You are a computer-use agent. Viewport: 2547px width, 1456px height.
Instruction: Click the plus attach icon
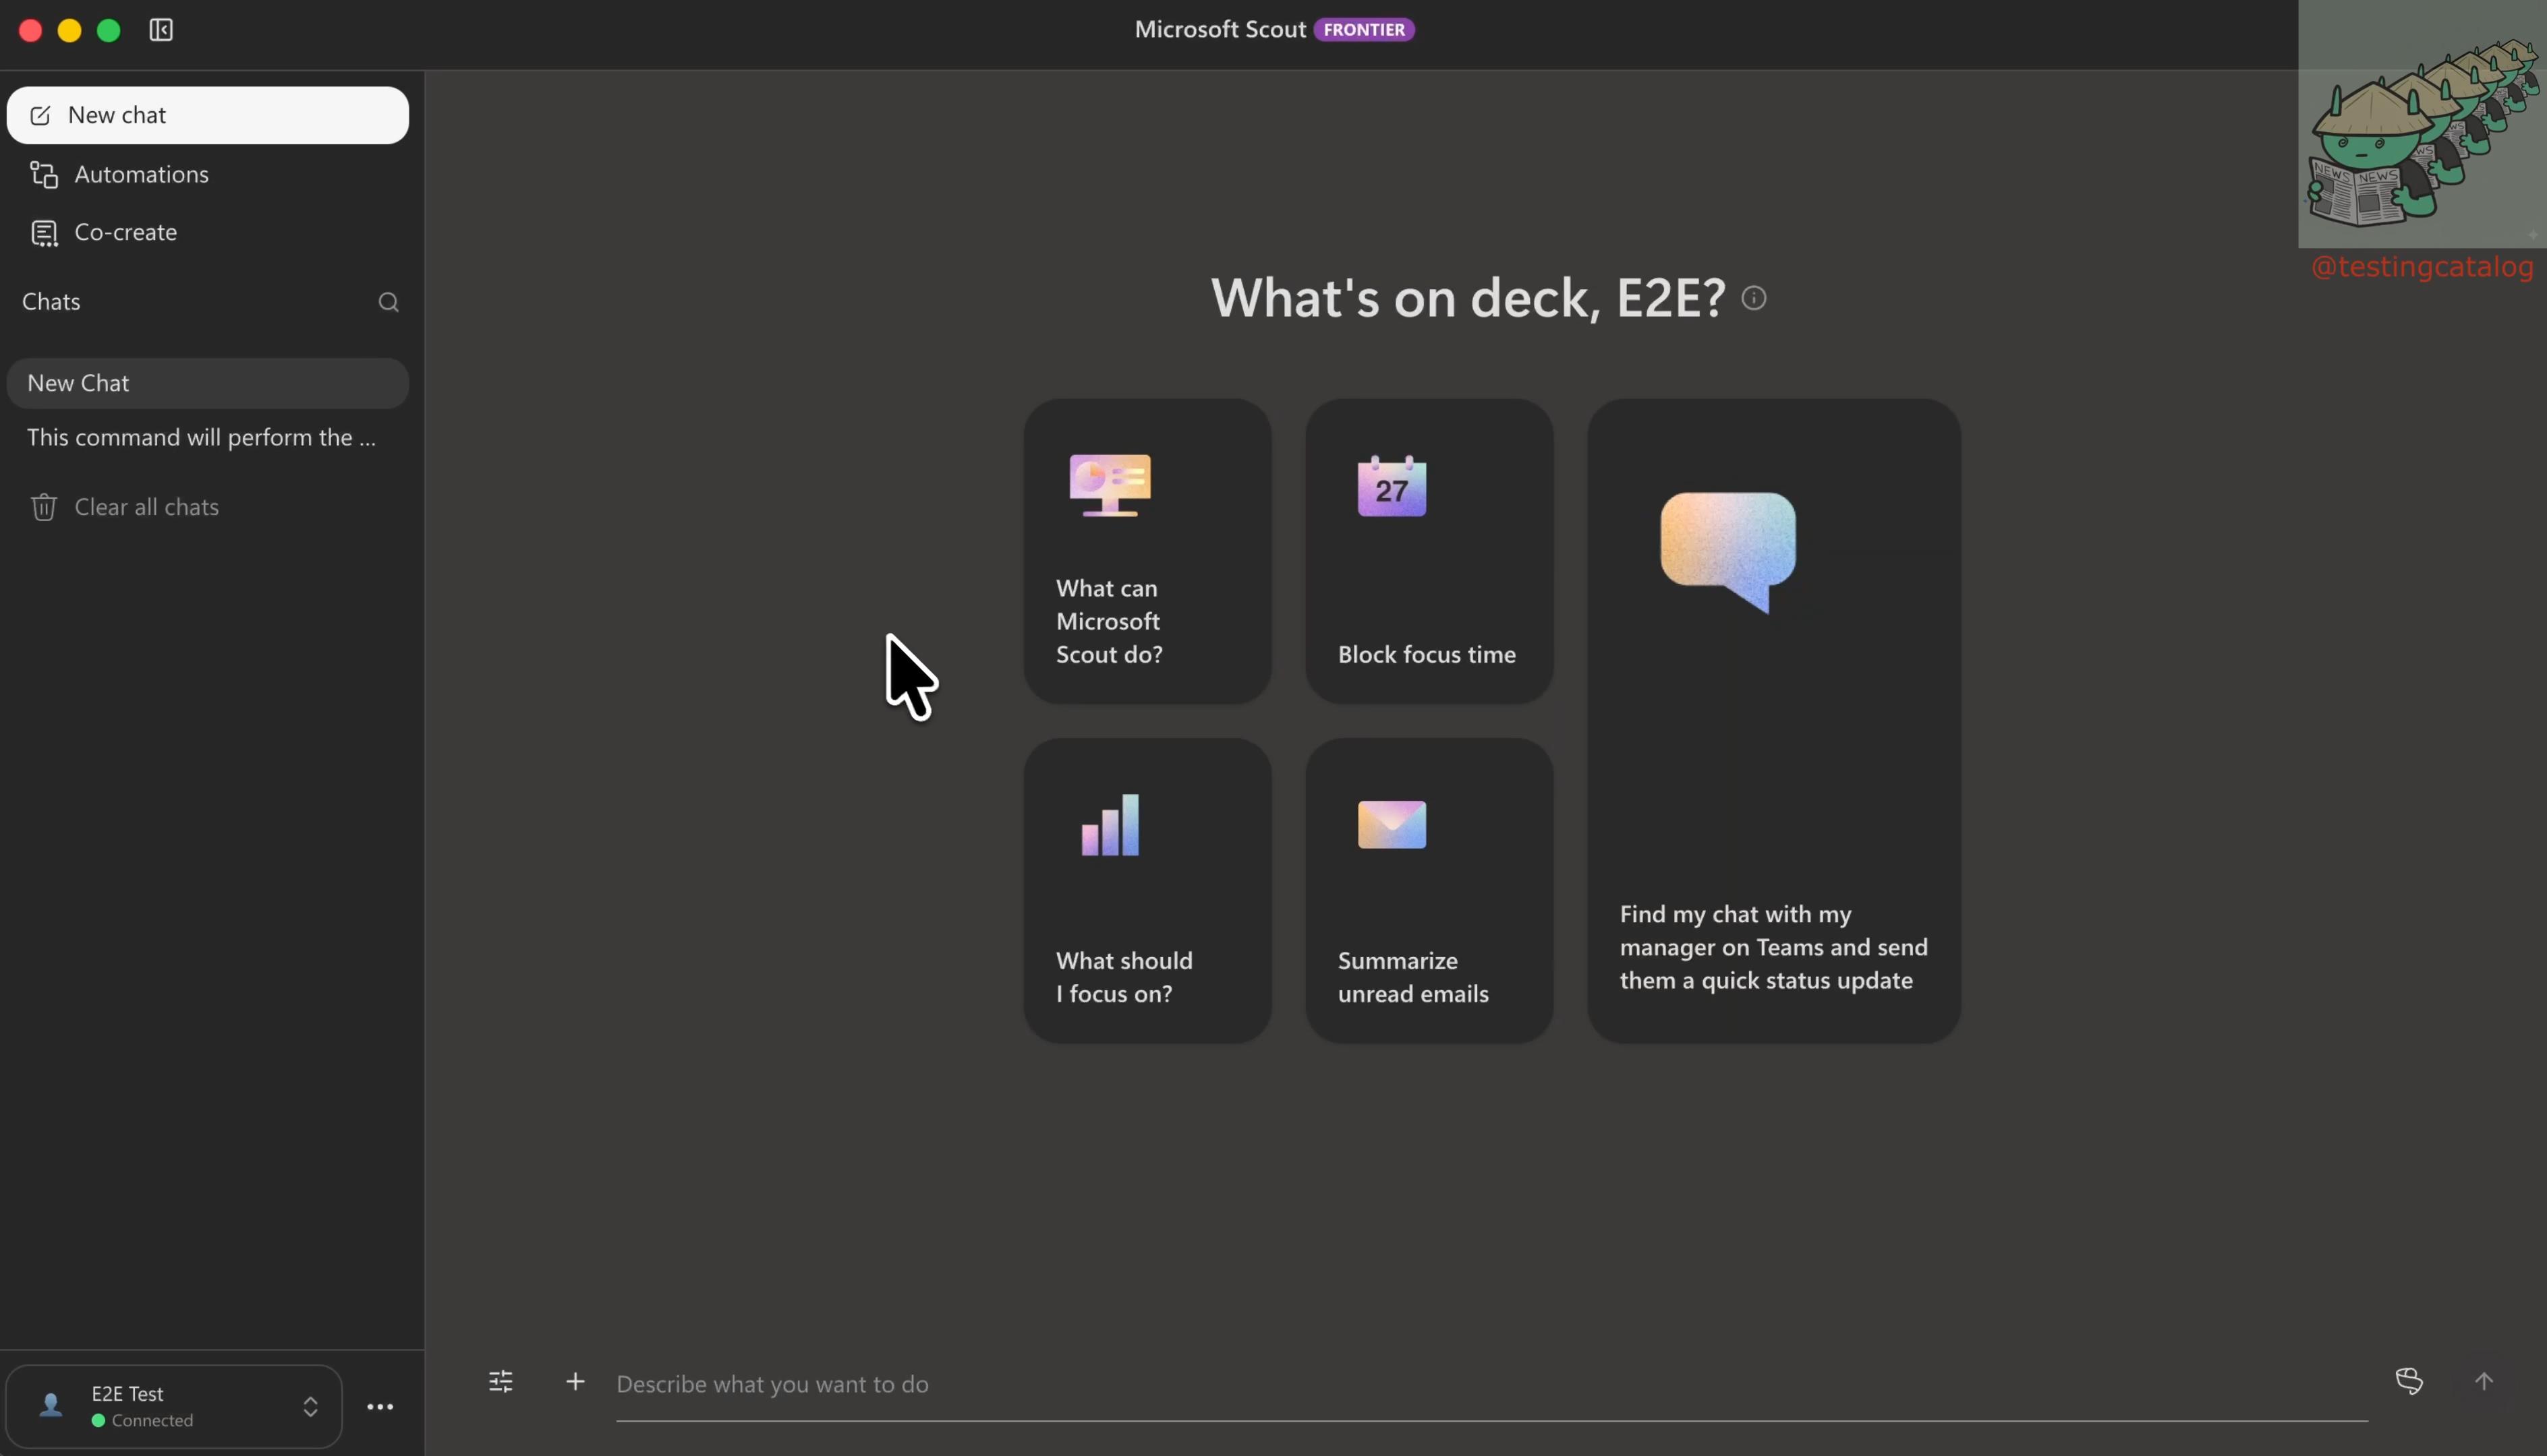[x=575, y=1382]
